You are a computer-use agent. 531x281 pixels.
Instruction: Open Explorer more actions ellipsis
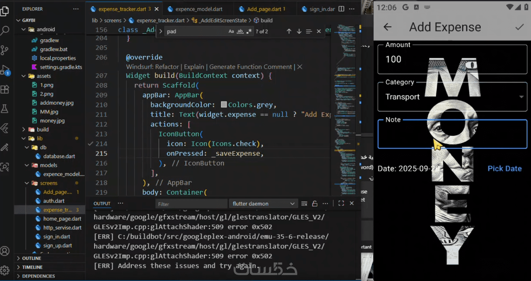pos(76,9)
